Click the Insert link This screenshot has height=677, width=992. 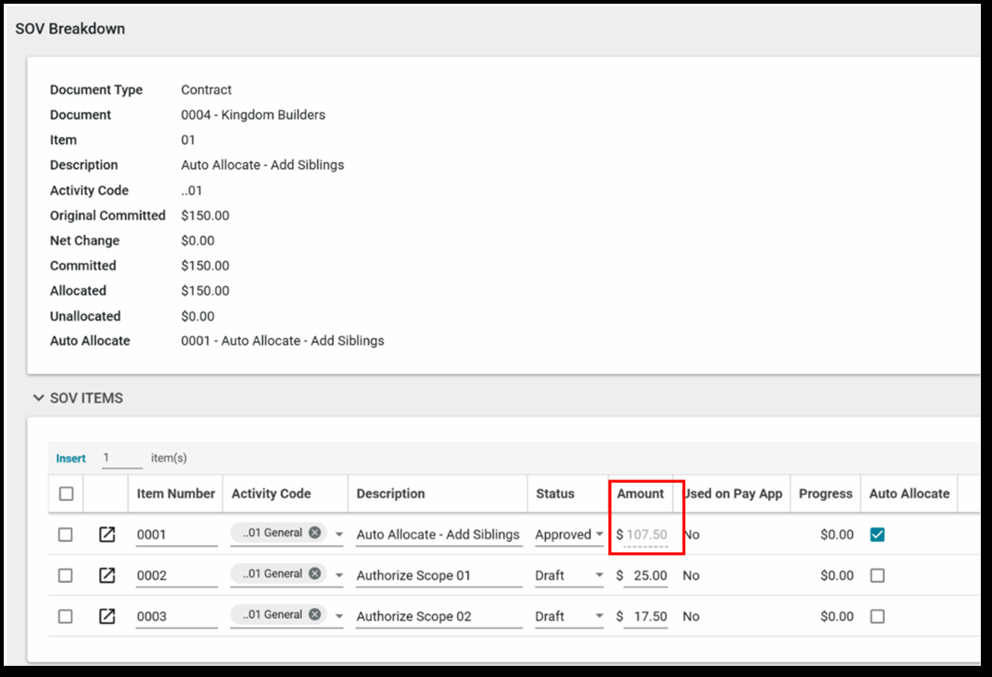(x=71, y=459)
